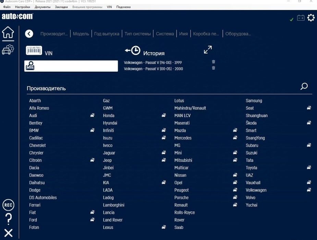Choose manufacturer Mahindra/Renault
This screenshot has width=317, height=240.
click(x=190, y=108)
